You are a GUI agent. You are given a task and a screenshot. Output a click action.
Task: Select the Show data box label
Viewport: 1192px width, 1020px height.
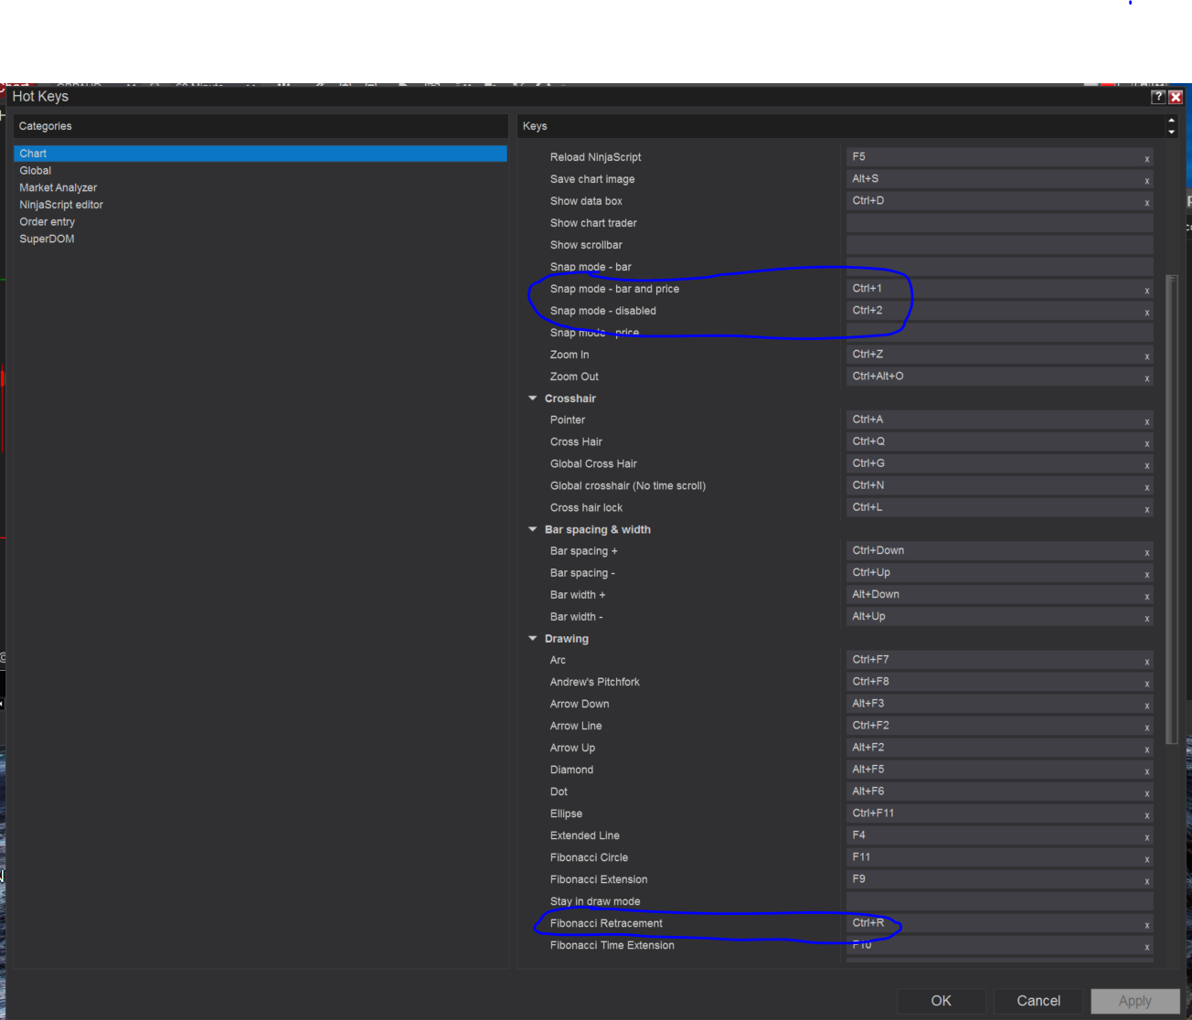(586, 201)
